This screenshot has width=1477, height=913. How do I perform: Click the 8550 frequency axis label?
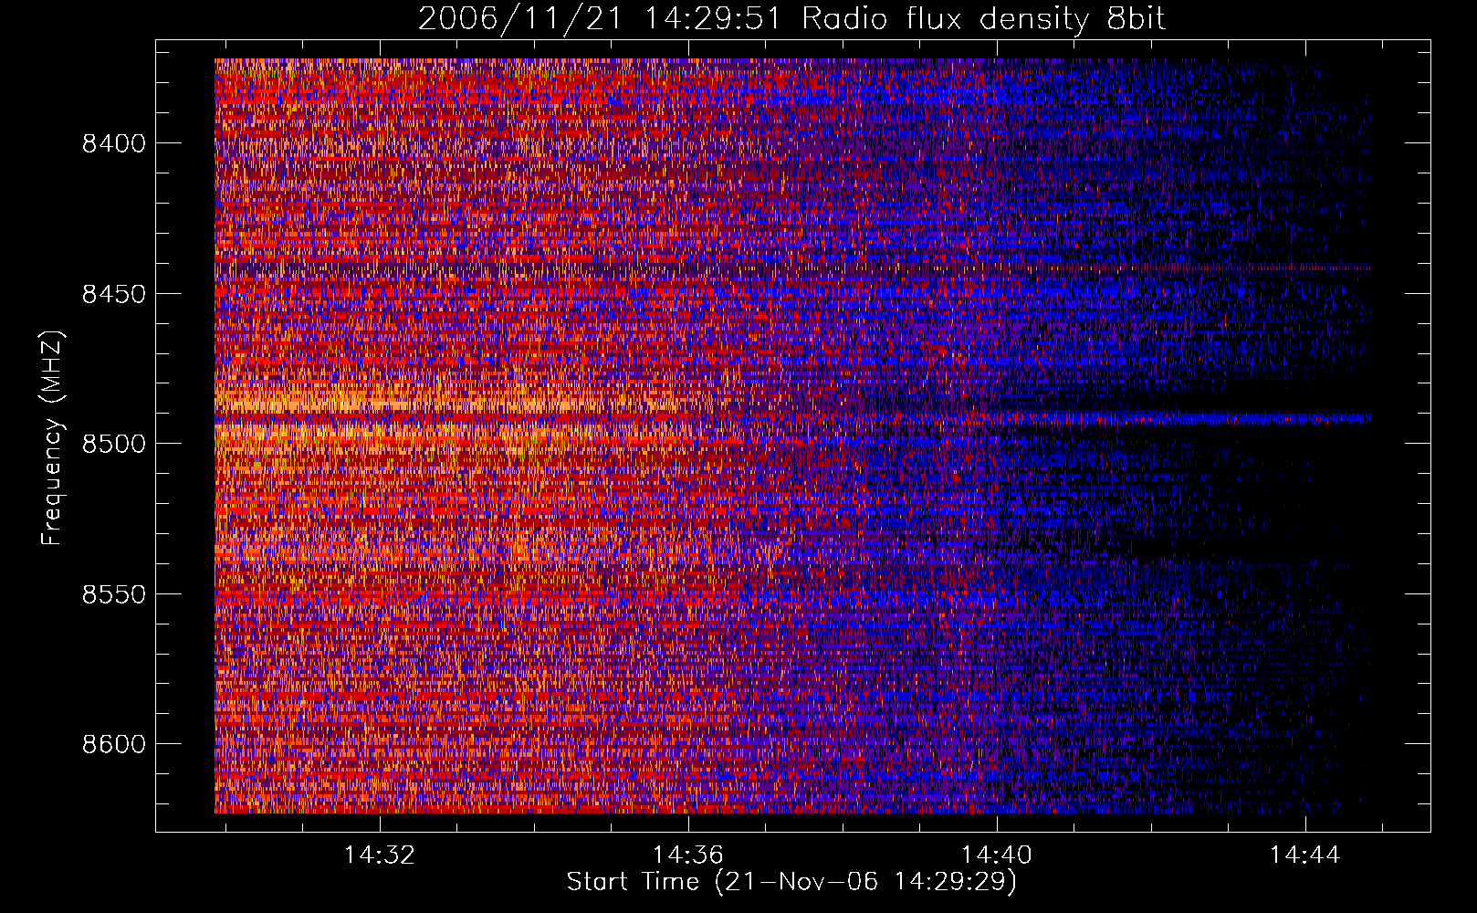pyautogui.click(x=114, y=594)
